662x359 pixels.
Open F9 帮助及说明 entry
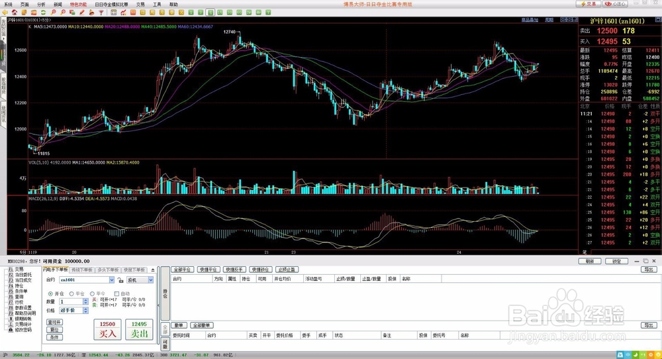(22, 313)
